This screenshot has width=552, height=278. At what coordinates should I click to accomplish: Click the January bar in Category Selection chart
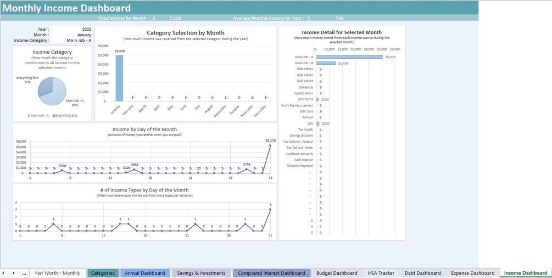click(119, 78)
